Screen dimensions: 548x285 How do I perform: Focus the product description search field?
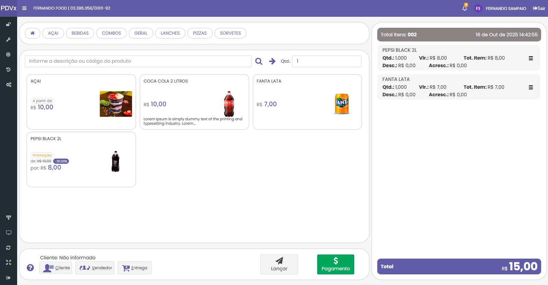[x=138, y=61]
